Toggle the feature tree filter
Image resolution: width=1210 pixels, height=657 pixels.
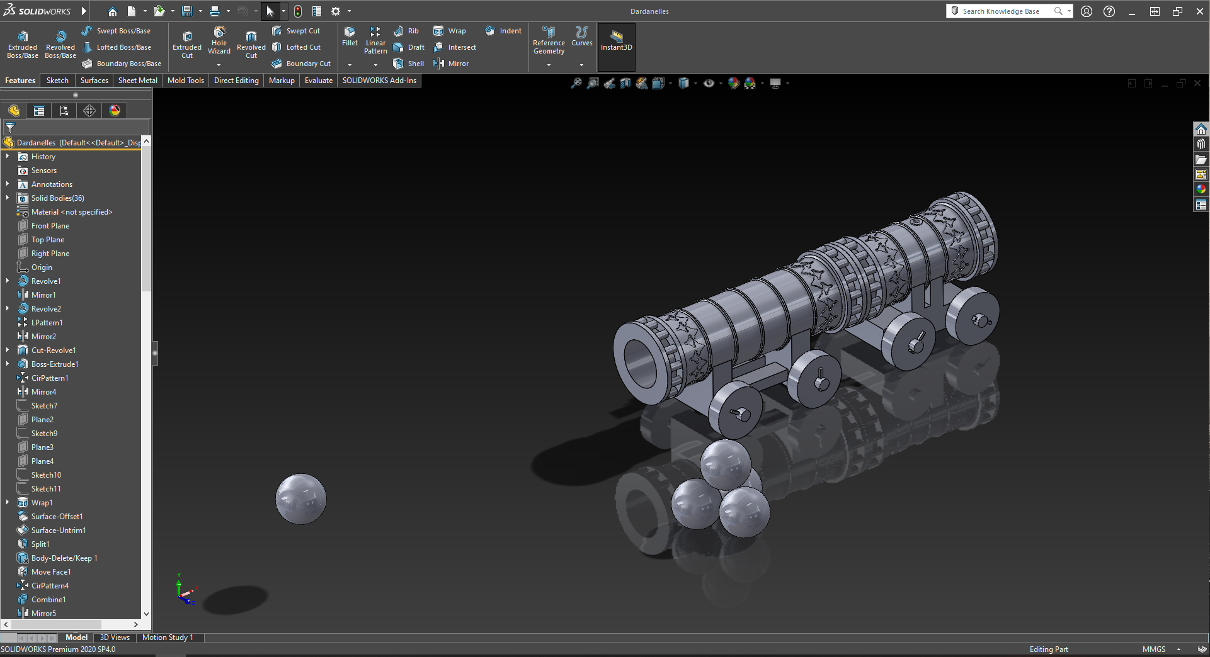[10, 127]
